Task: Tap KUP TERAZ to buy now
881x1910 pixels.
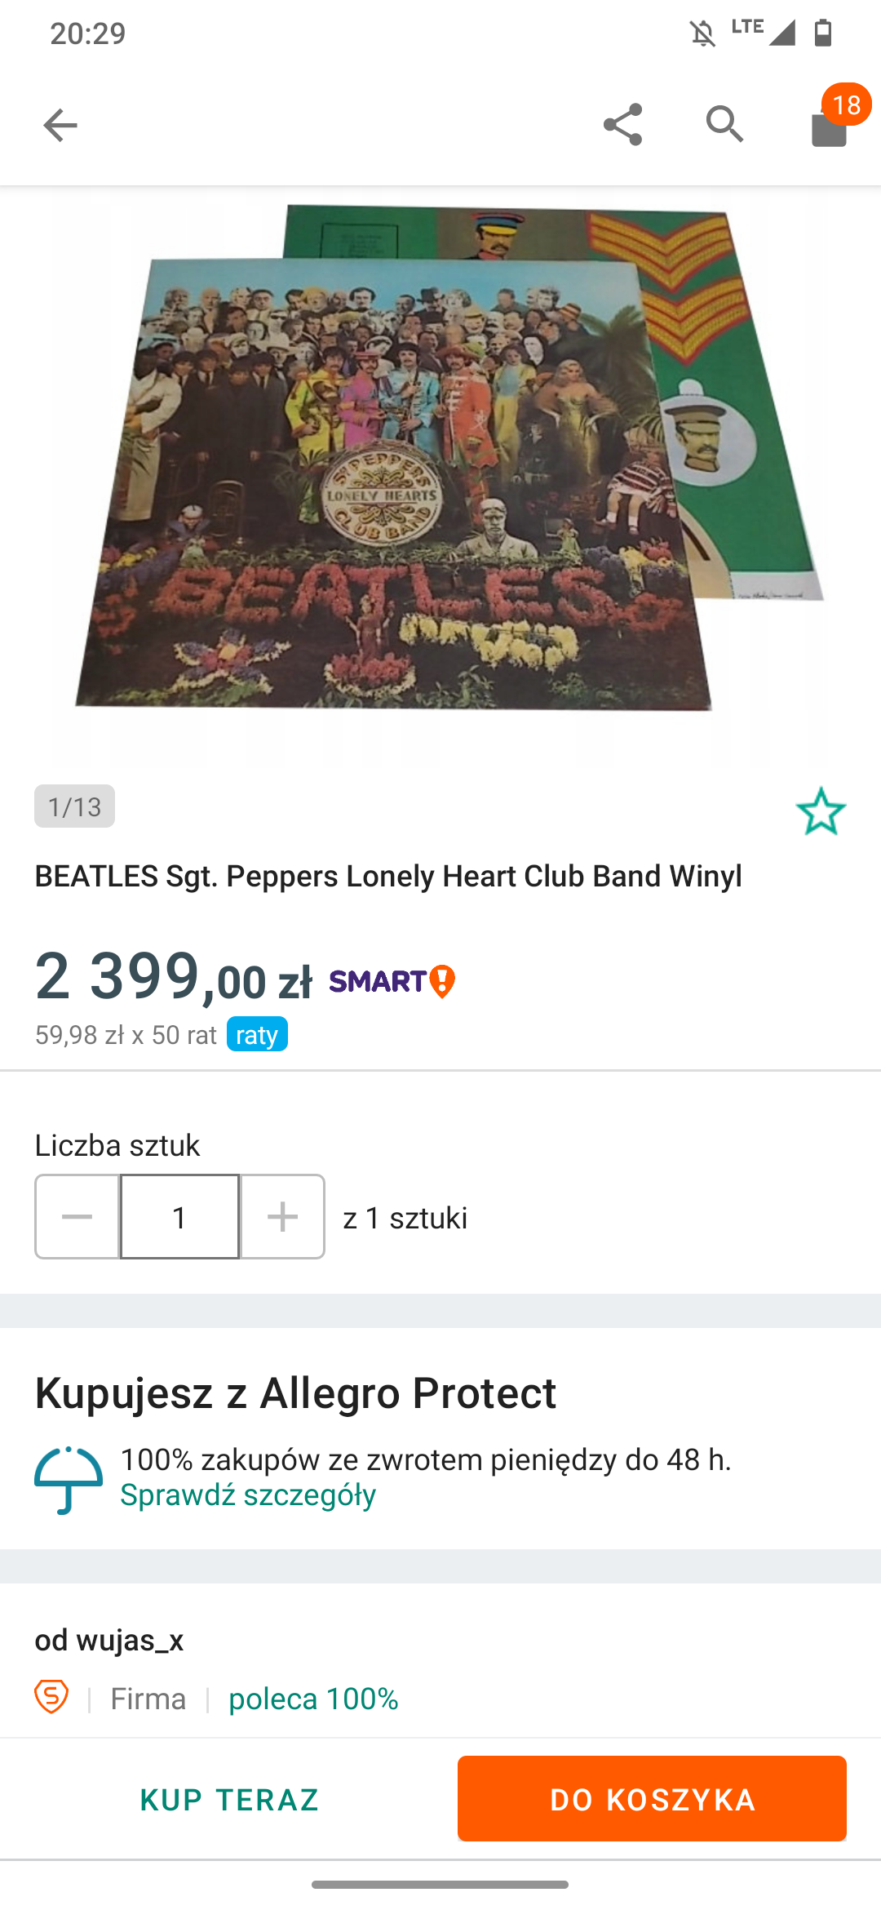Action: (x=229, y=1799)
